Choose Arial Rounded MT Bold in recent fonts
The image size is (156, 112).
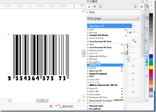pos(107,42)
